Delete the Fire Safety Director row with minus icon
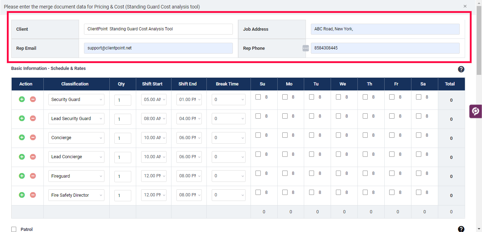 (x=33, y=195)
